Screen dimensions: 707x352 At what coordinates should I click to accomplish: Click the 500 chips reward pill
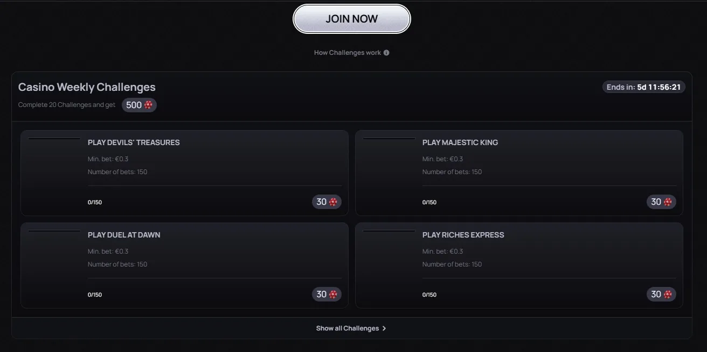click(139, 105)
